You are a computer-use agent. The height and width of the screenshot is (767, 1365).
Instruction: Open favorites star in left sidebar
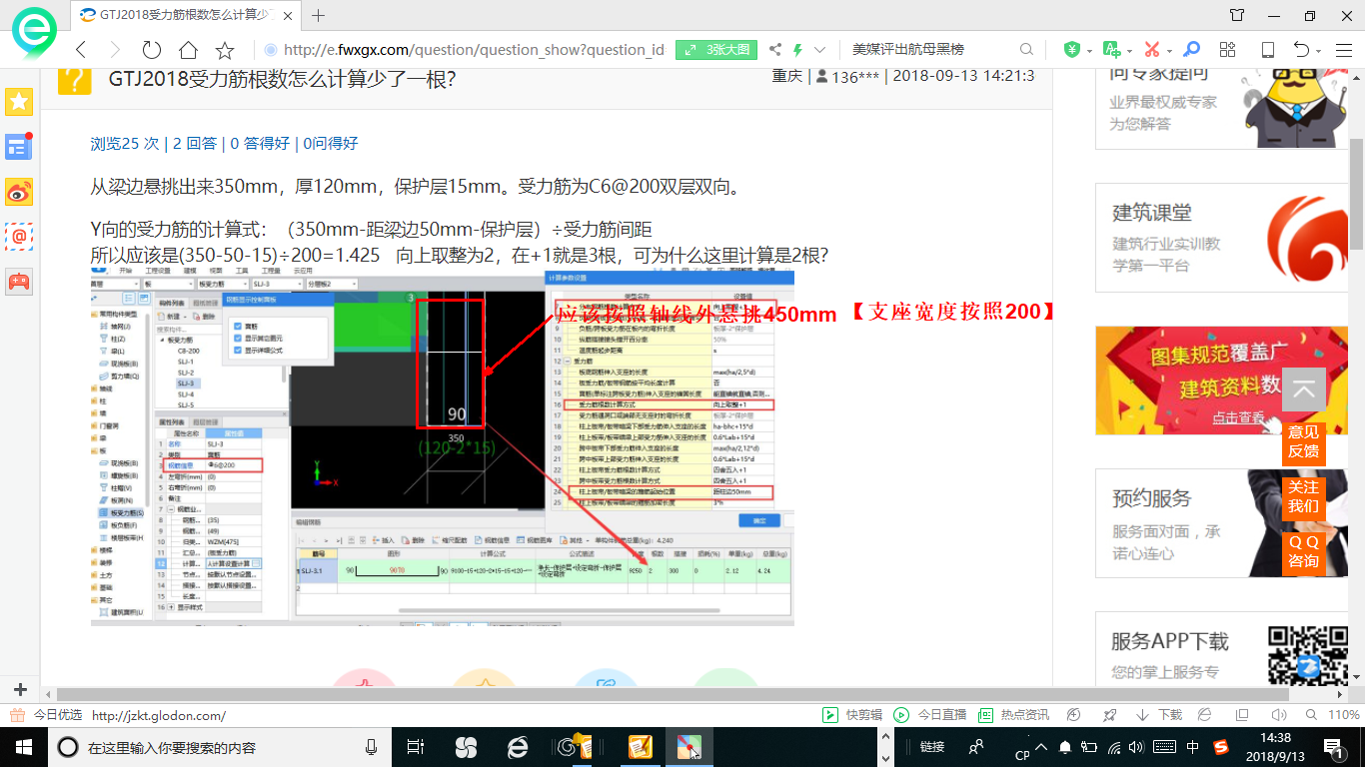[x=19, y=102]
